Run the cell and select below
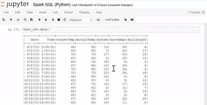Image resolution: width=207 pixels, height=105 pixels. pos(53,20)
